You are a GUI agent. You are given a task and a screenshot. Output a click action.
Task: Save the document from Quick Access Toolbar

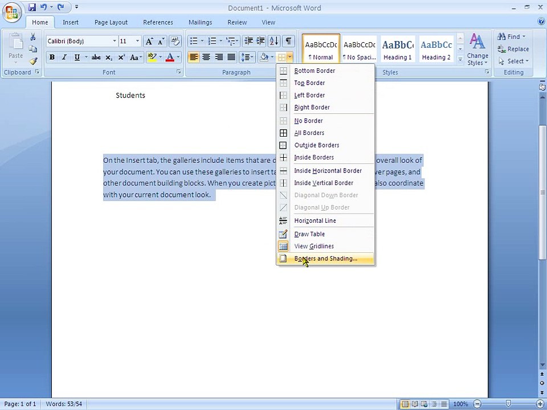(32, 7)
